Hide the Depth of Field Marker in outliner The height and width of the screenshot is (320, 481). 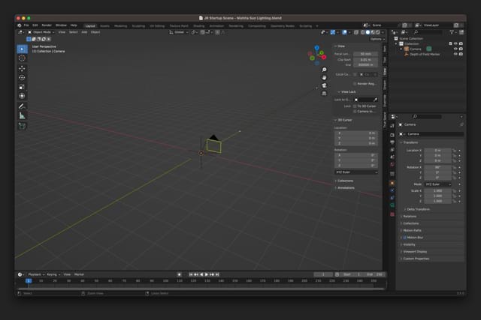(455, 54)
